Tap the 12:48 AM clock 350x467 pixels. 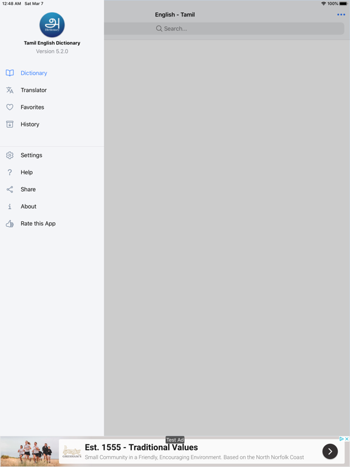click(x=12, y=4)
